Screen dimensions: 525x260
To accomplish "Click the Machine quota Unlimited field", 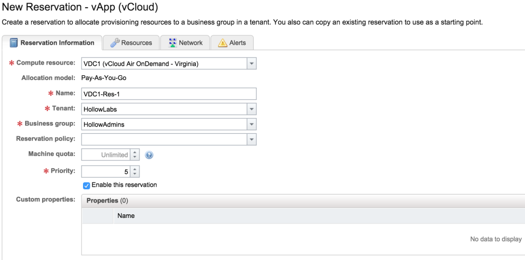I will [105, 155].
